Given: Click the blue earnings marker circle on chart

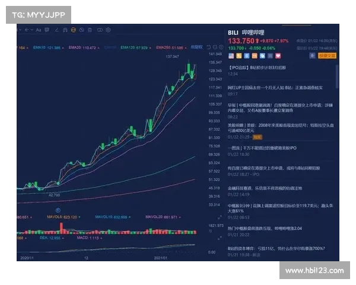Looking at the screenshot, I should [58, 210].
